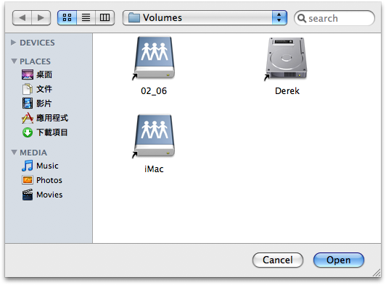Select the 文件 documents icon in sidebar
This screenshot has height=285, width=386.
(x=28, y=89)
